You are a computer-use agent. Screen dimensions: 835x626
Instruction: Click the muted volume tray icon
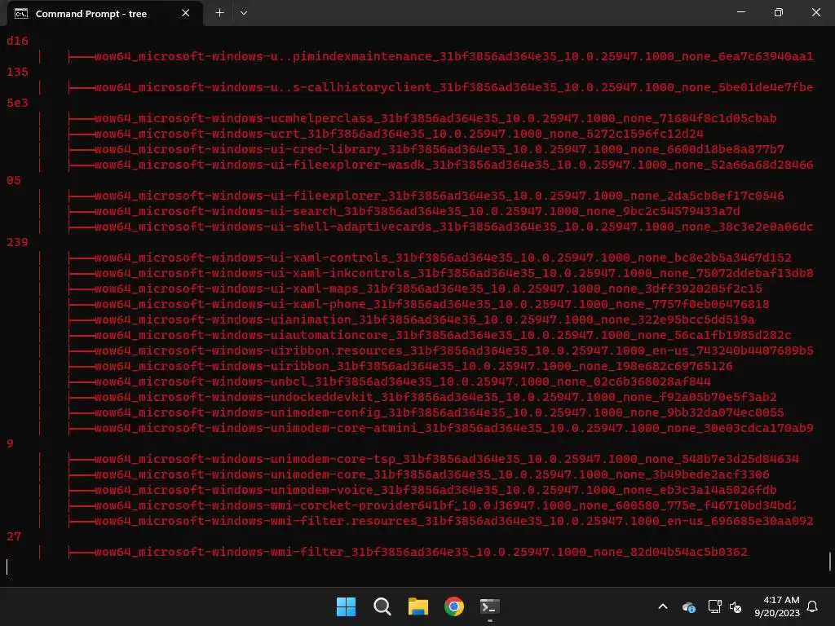point(736,606)
